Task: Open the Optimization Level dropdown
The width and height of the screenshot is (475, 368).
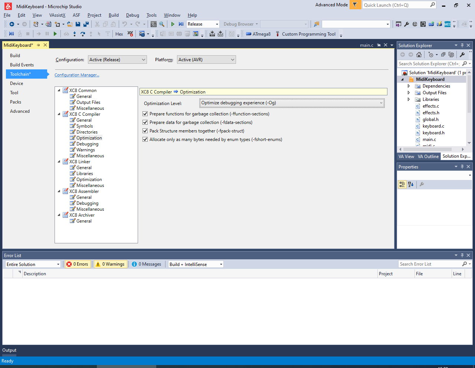Action: coord(292,103)
